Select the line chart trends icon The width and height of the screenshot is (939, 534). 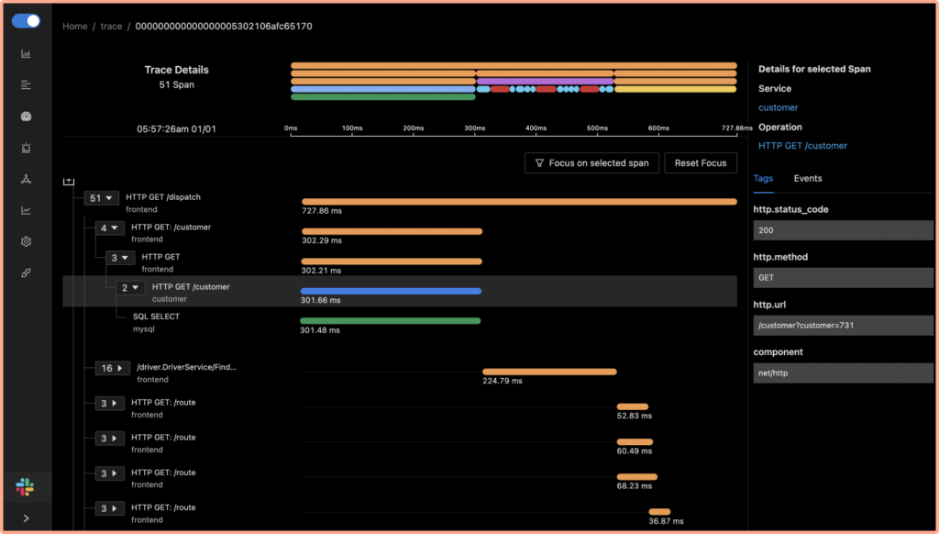click(x=26, y=210)
